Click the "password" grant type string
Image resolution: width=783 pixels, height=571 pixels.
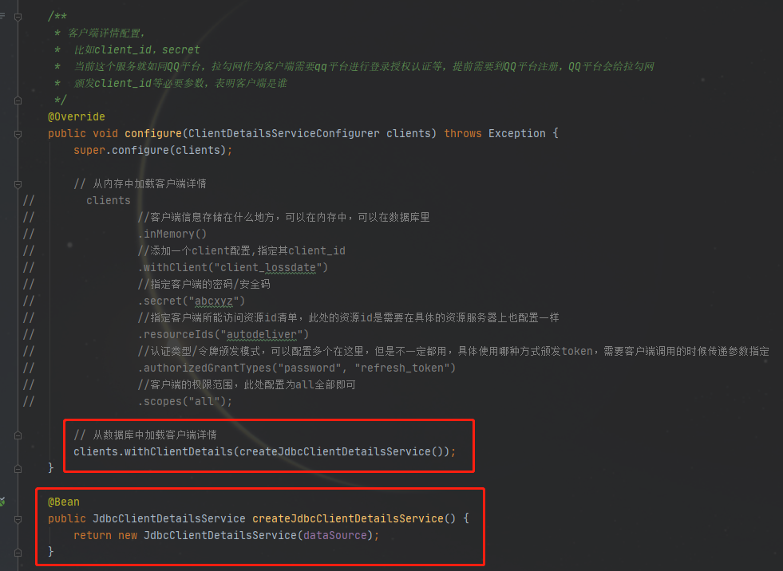pos(310,368)
